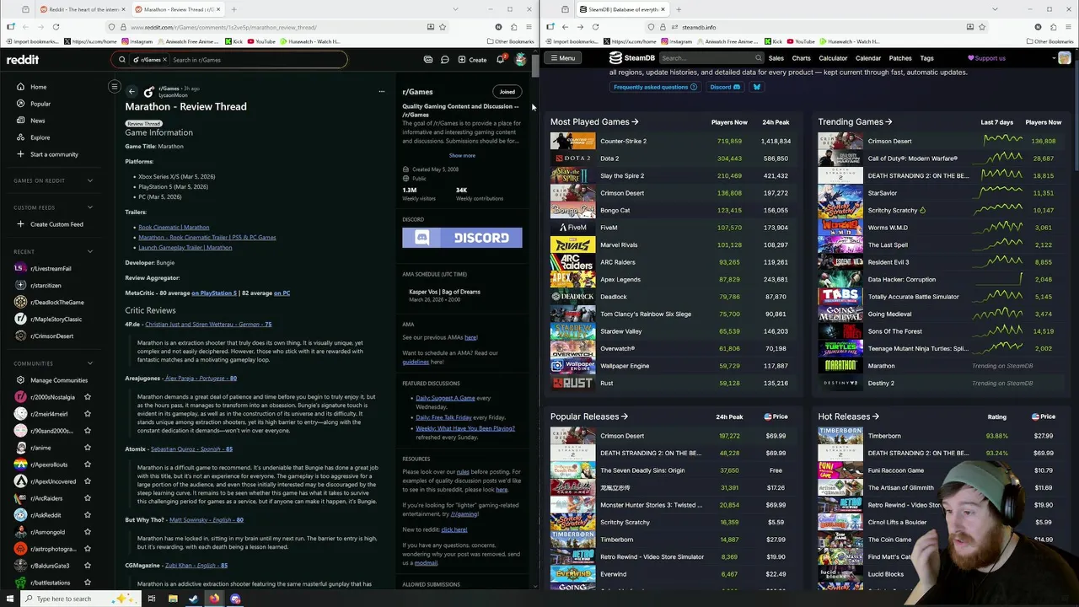Favorite r/ArcRaiders with star
Image resolution: width=1079 pixels, height=607 pixels.
pyautogui.click(x=87, y=498)
